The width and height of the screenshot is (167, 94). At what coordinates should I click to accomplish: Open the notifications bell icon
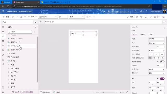[x=136, y=11]
